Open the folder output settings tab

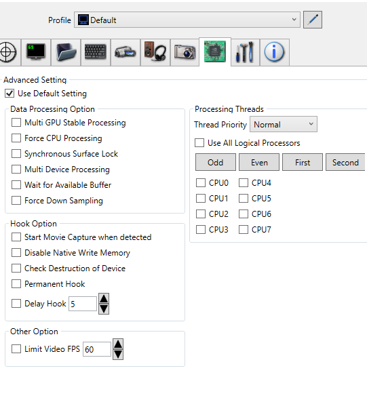click(66, 52)
